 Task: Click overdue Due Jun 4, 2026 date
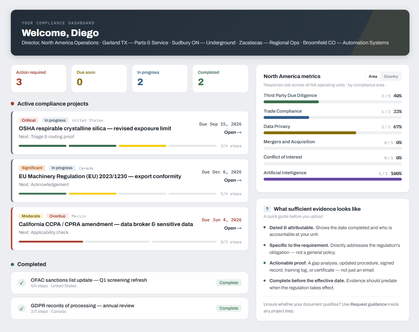click(222, 220)
